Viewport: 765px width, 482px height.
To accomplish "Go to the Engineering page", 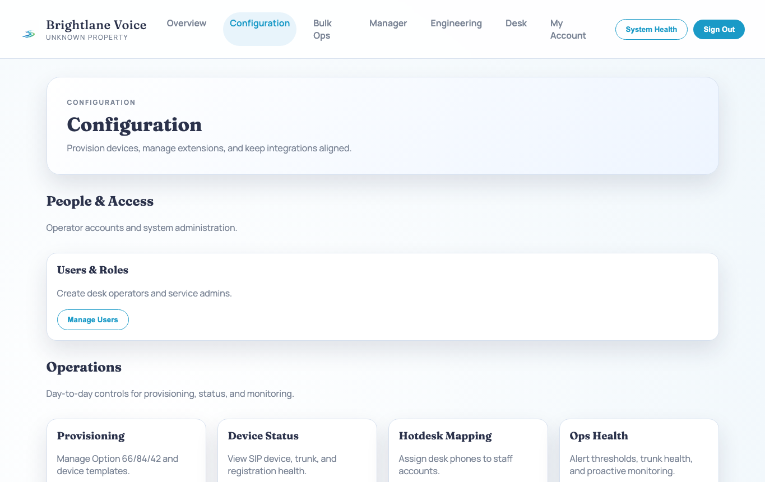I will coord(456,23).
